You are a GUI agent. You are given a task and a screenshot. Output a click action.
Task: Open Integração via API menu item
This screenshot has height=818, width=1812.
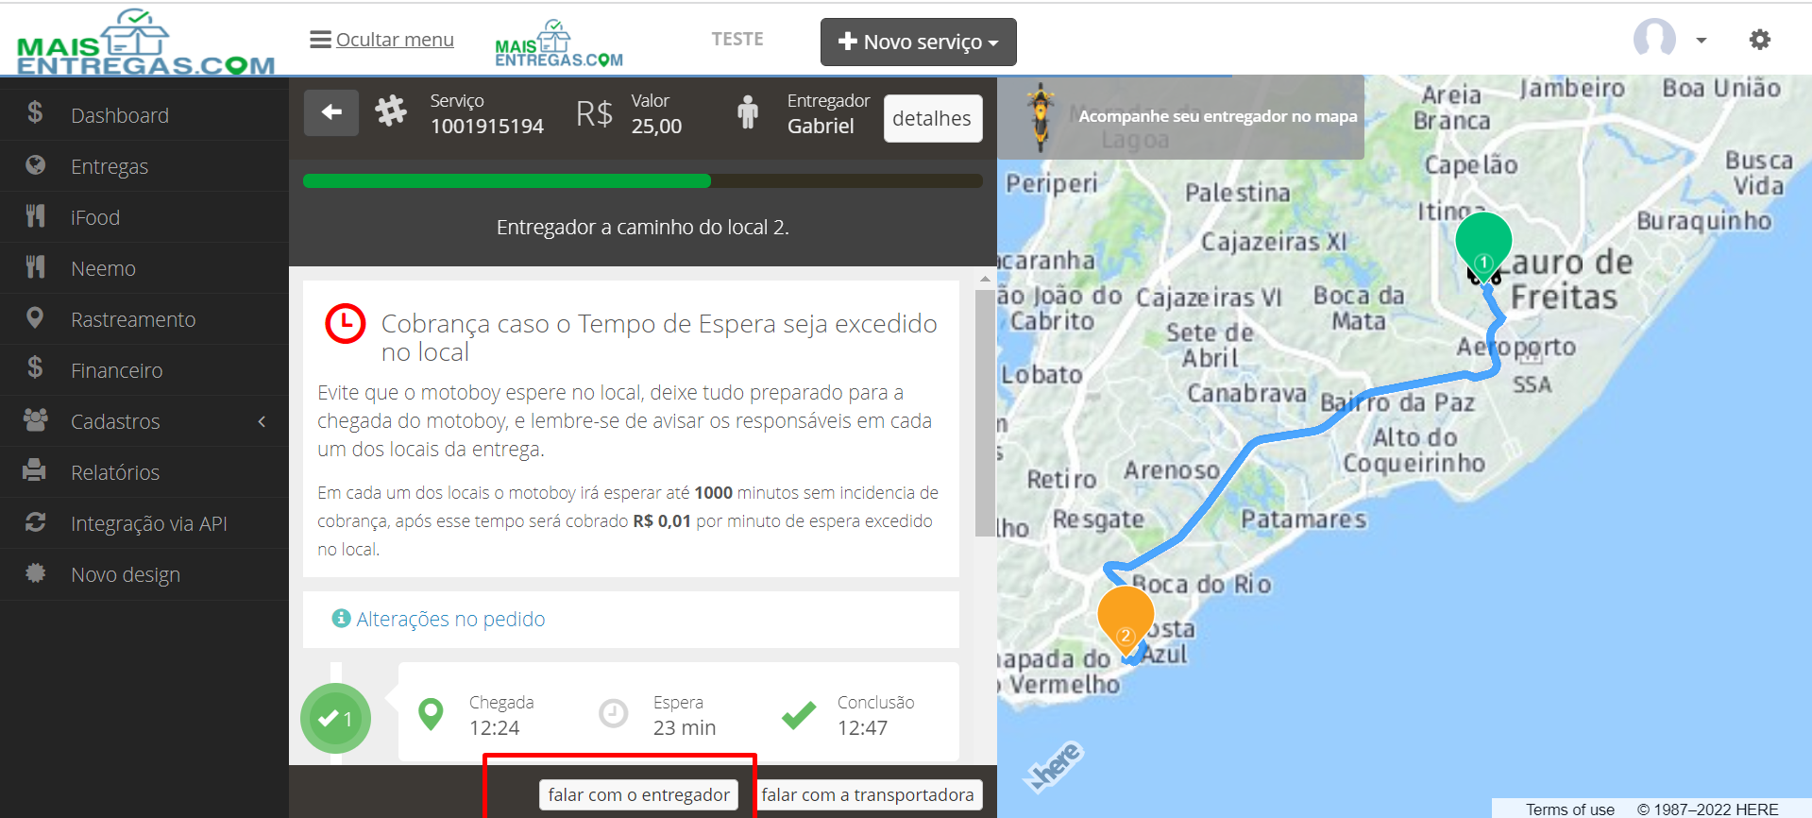click(x=144, y=523)
